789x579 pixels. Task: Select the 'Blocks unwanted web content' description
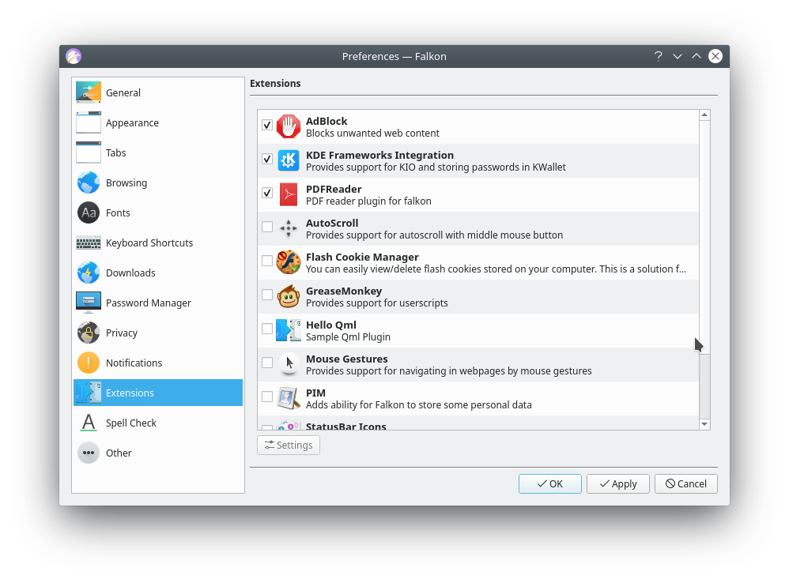coord(372,133)
